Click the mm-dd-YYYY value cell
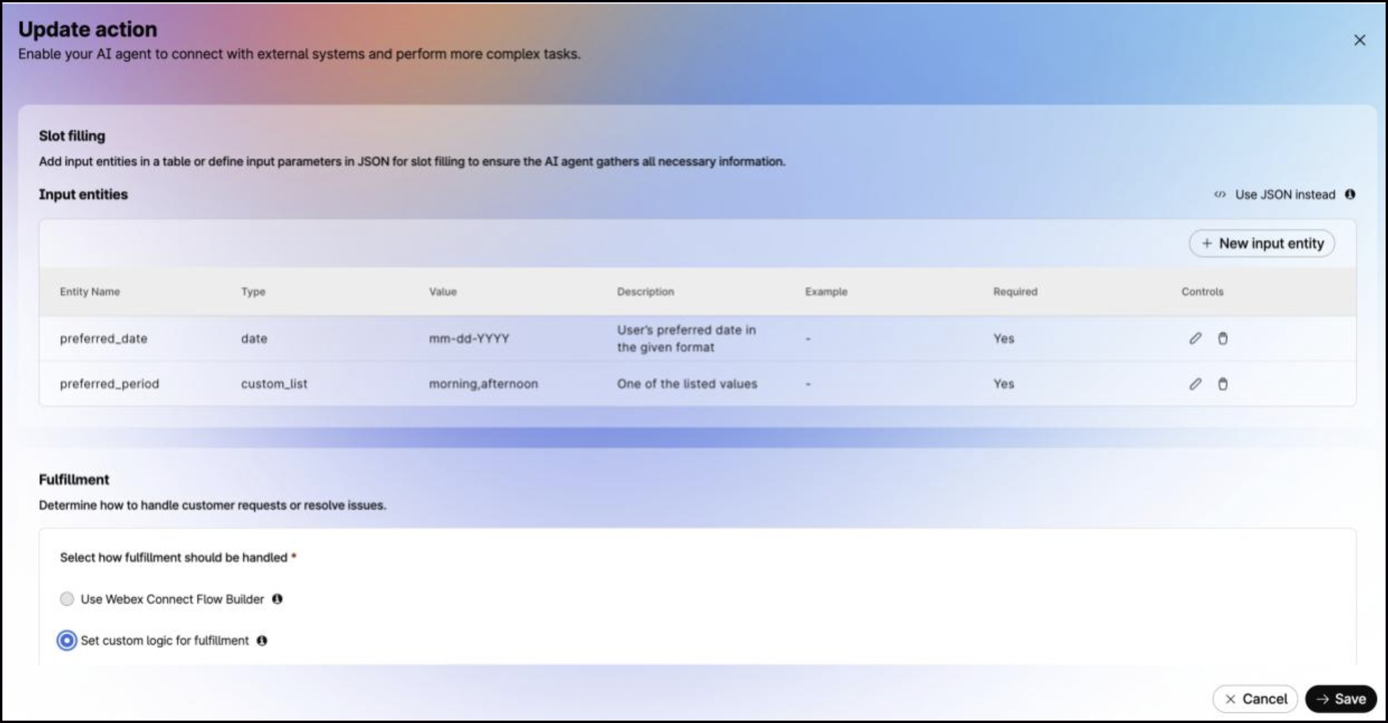Viewport: 1388px width, 723px height. (469, 339)
